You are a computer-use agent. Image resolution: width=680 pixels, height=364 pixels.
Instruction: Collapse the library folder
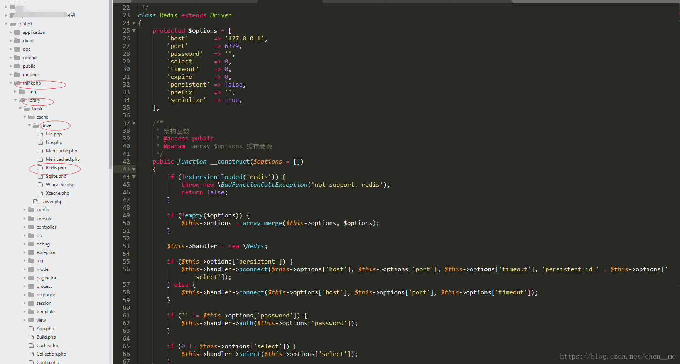tap(15, 100)
